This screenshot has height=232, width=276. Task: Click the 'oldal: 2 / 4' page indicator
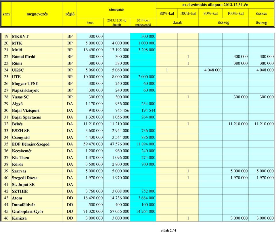pyautogui.click(x=168, y=230)
